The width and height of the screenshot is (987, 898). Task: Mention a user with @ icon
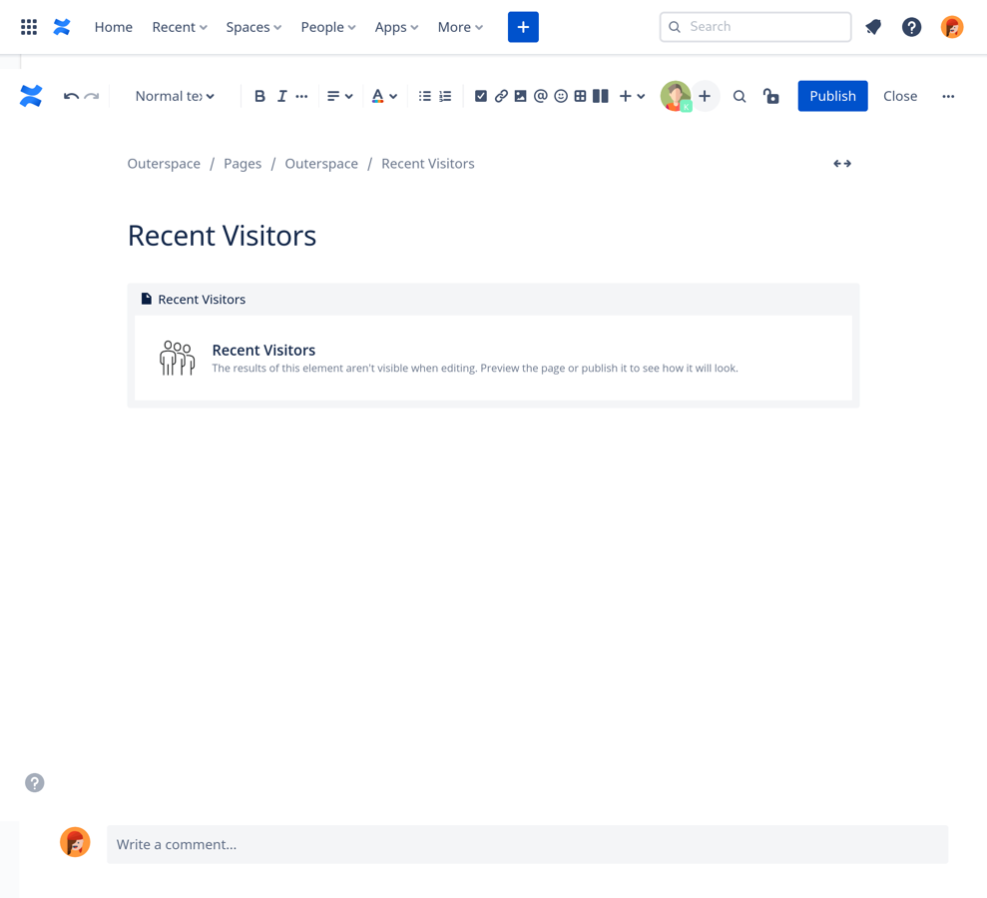click(x=540, y=96)
